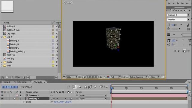
Task: Open the Regular font style dropdown
Action: pos(178,19)
